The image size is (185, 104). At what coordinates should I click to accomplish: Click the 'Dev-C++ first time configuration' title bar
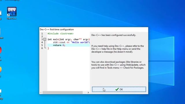pos(94,29)
